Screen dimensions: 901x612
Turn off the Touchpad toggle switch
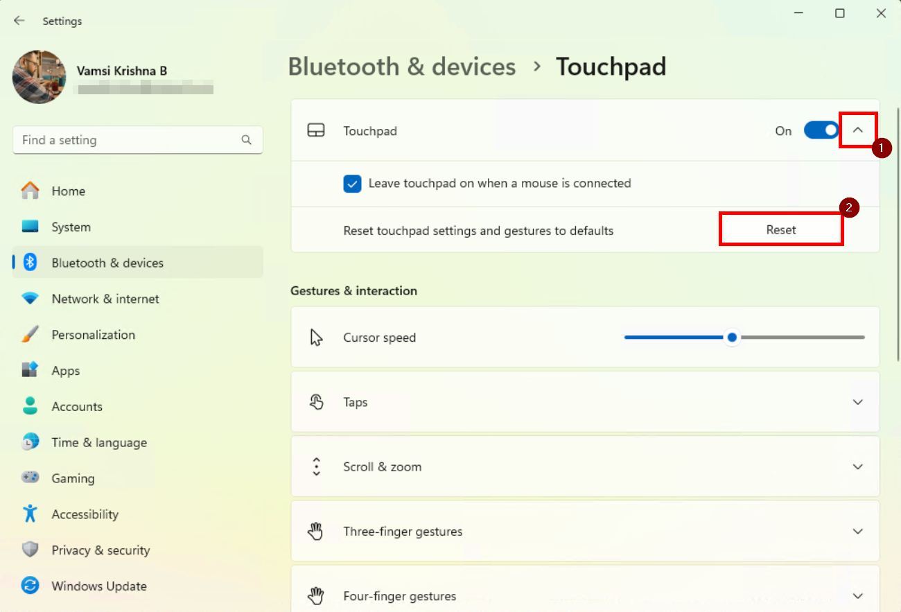click(821, 130)
